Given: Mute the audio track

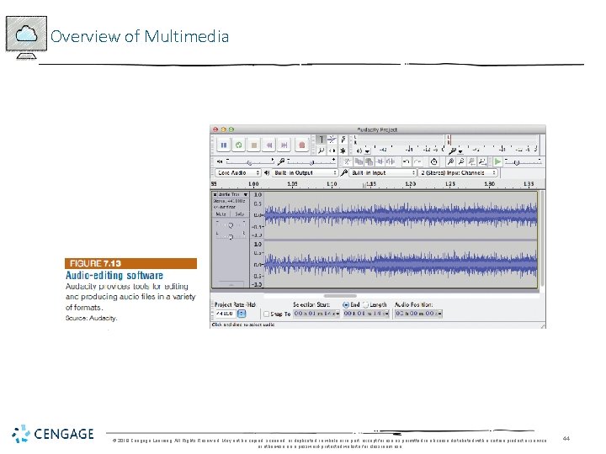Looking at the screenshot, I should [221, 214].
